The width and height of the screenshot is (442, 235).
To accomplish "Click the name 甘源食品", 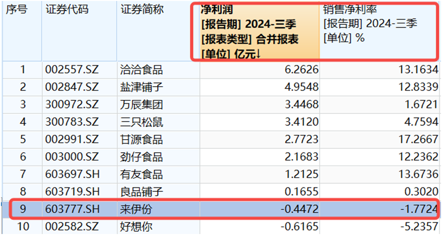I will point(142,140).
